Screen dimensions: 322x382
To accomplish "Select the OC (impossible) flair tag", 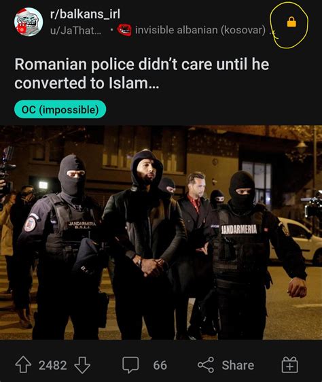I will 60,109.
